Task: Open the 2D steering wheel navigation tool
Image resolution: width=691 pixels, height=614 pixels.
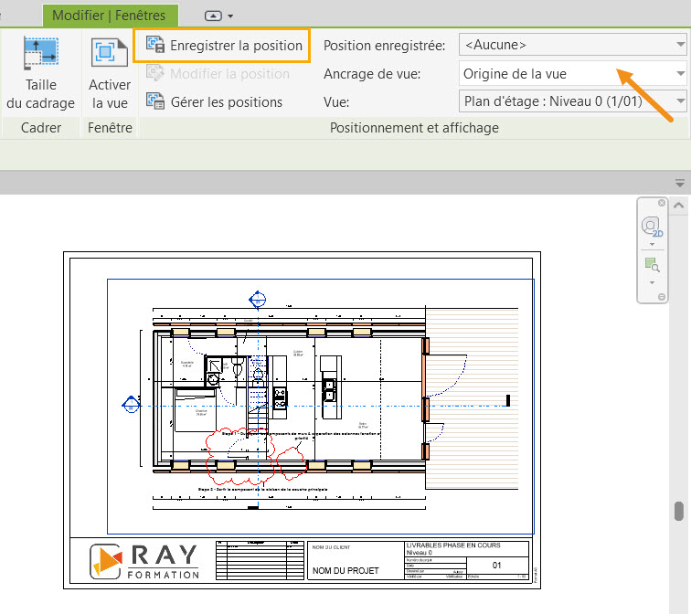Action: pos(652,224)
